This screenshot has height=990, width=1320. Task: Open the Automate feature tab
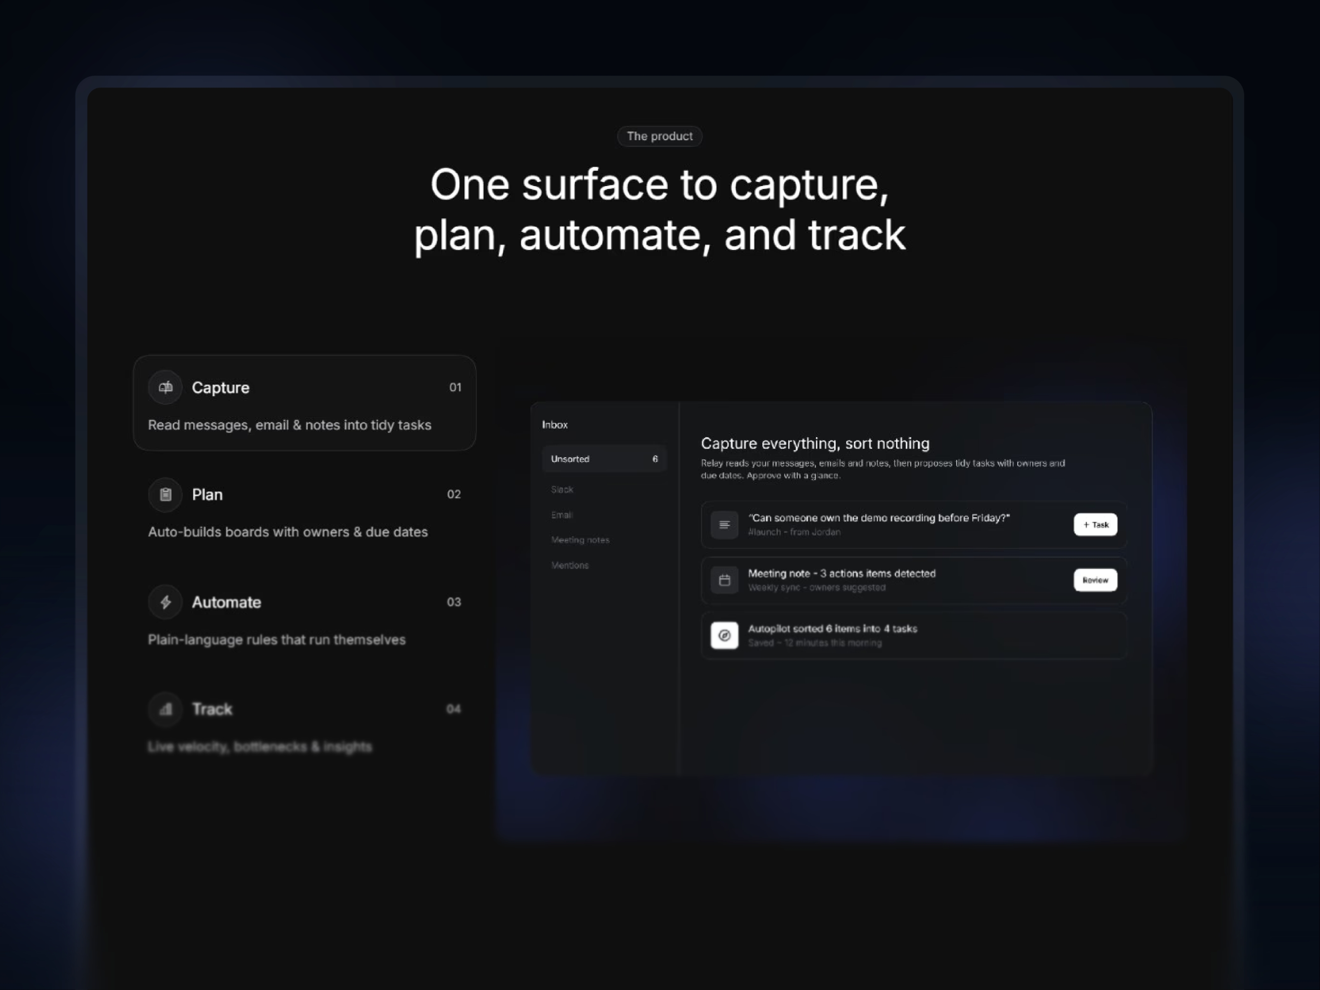pos(304,618)
